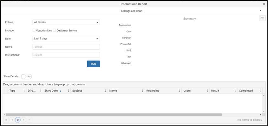This screenshot has height=126, width=268.
Task: Open the Entries dropdown
Action: (x=66, y=22)
